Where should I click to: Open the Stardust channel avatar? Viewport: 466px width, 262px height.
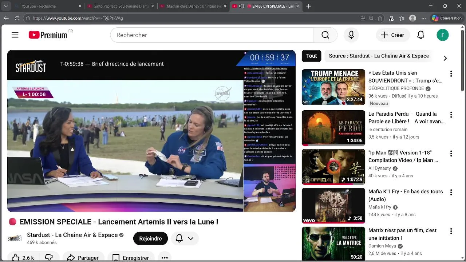(15, 238)
